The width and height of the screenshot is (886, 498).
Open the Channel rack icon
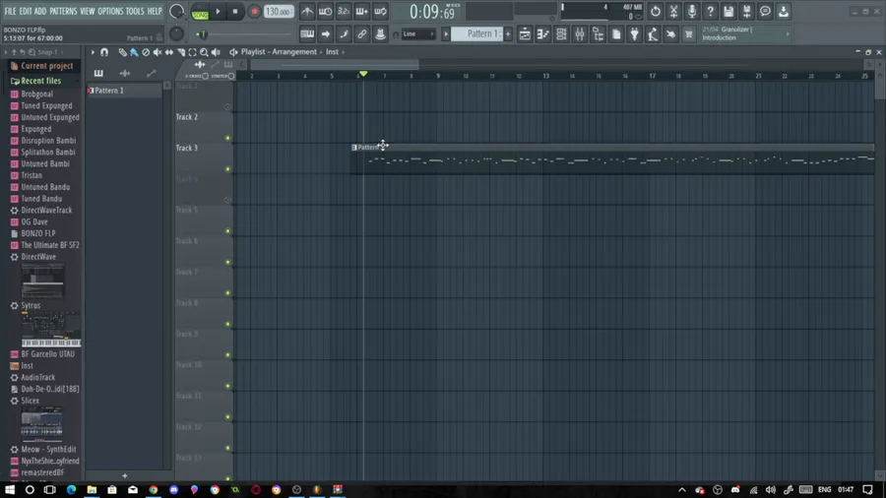click(x=561, y=33)
